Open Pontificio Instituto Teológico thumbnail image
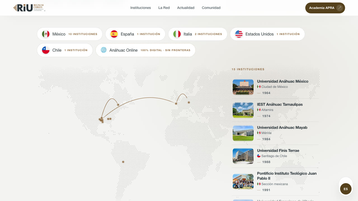Viewport: 358px width, 201px height. [x=243, y=181]
